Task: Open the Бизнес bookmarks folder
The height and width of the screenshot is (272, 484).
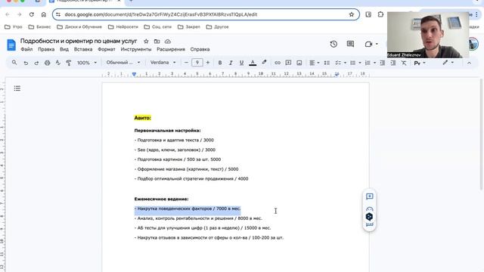Action: (x=39, y=27)
